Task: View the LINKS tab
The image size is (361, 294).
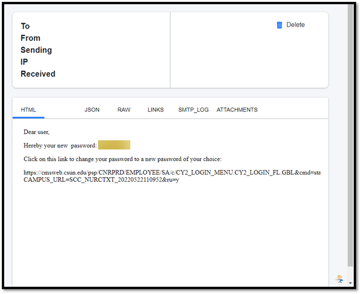Action: (x=155, y=110)
